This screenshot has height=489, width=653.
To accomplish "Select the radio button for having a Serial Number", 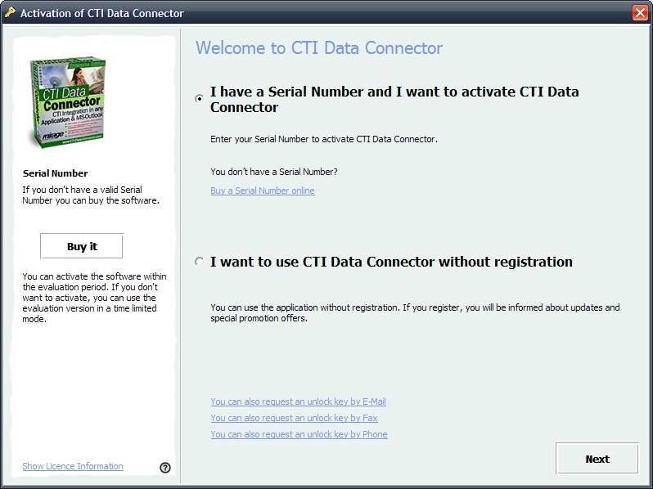I will click(200, 99).
